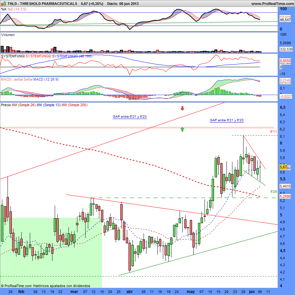Click the green up arrow on the gap band
The width and height of the screenshot is (295, 295).
(x=182, y=129)
